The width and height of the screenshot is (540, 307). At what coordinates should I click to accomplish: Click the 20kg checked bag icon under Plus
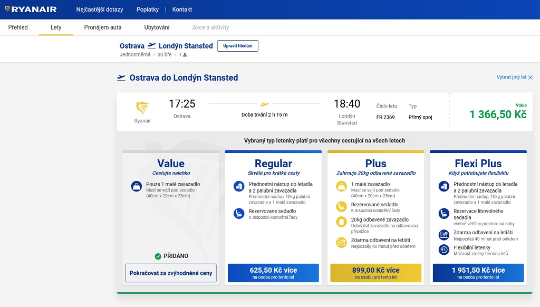click(x=341, y=222)
